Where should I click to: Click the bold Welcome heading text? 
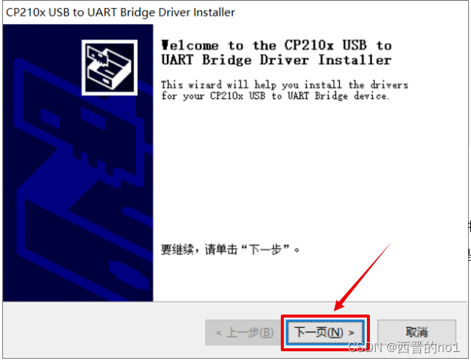point(276,53)
